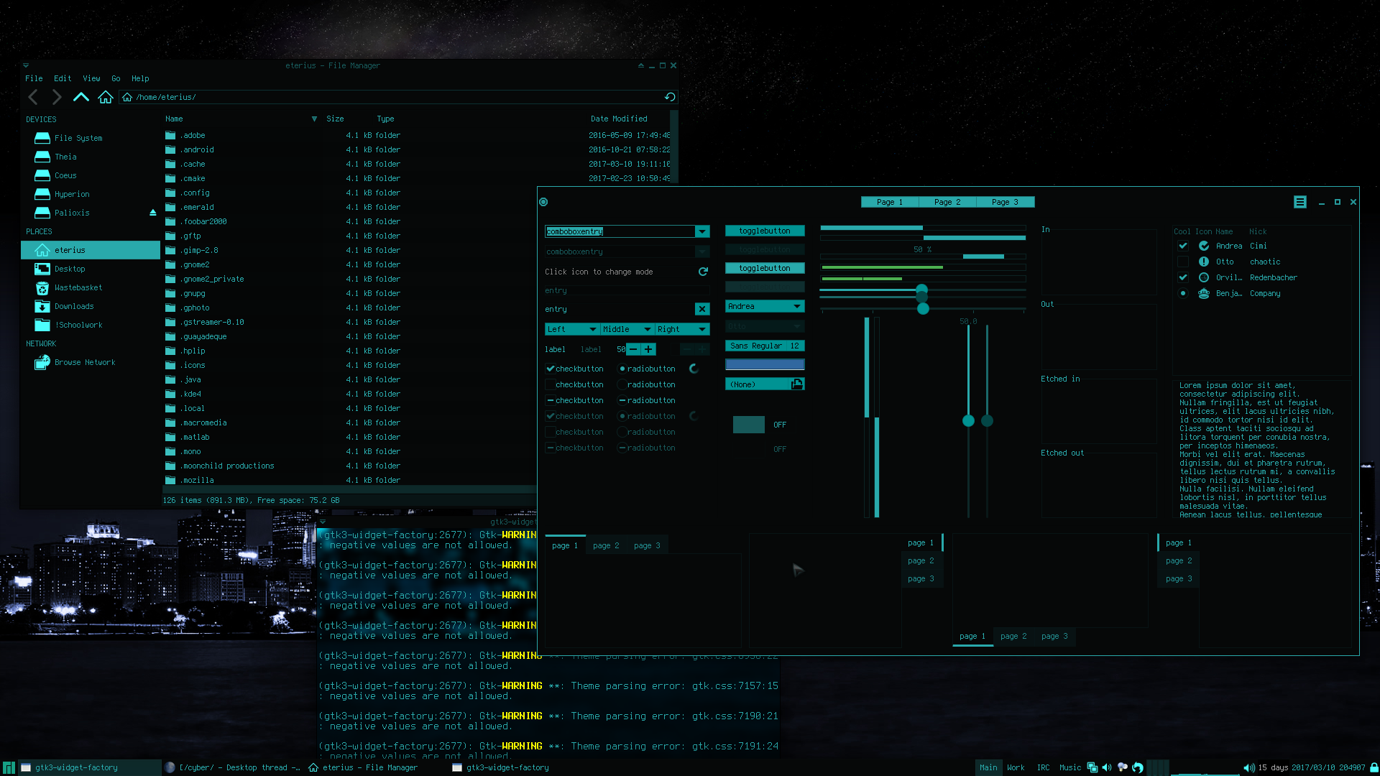Click the menu launcher at taskbar left
This screenshot has width=1380, height=776.
click(9, 767)
